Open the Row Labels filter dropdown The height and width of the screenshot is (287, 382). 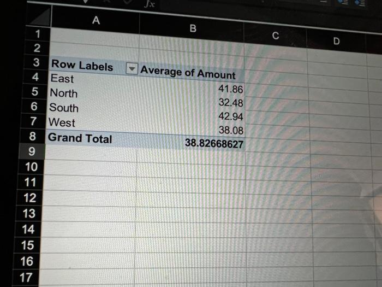(132, 68)
